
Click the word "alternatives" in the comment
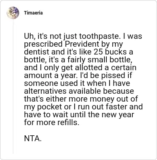pyautogui.click(x=45, y=91)
